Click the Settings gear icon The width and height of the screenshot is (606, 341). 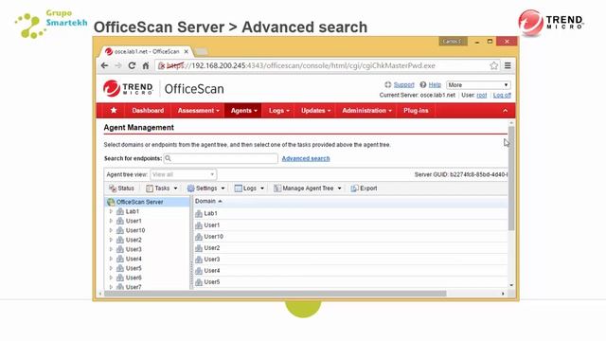pyautogui.click(x=191, y=188)
